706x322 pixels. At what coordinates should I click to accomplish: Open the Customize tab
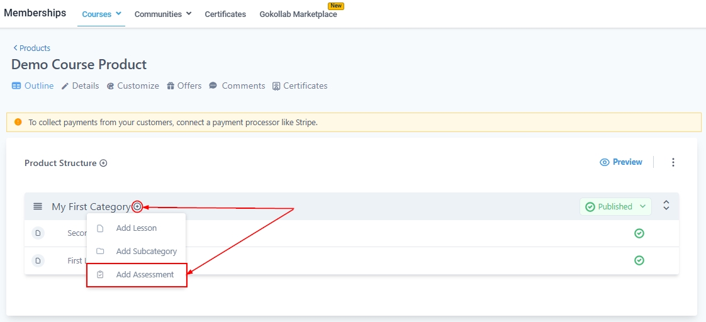pos(133,86)
